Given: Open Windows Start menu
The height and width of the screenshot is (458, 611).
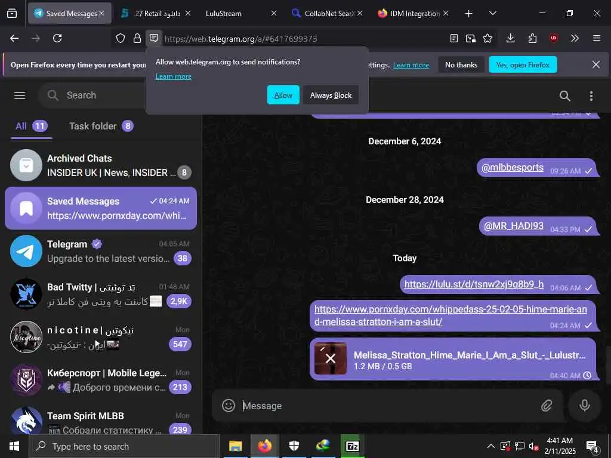Looking at the screenshot, I should click(x=14, y=446).
